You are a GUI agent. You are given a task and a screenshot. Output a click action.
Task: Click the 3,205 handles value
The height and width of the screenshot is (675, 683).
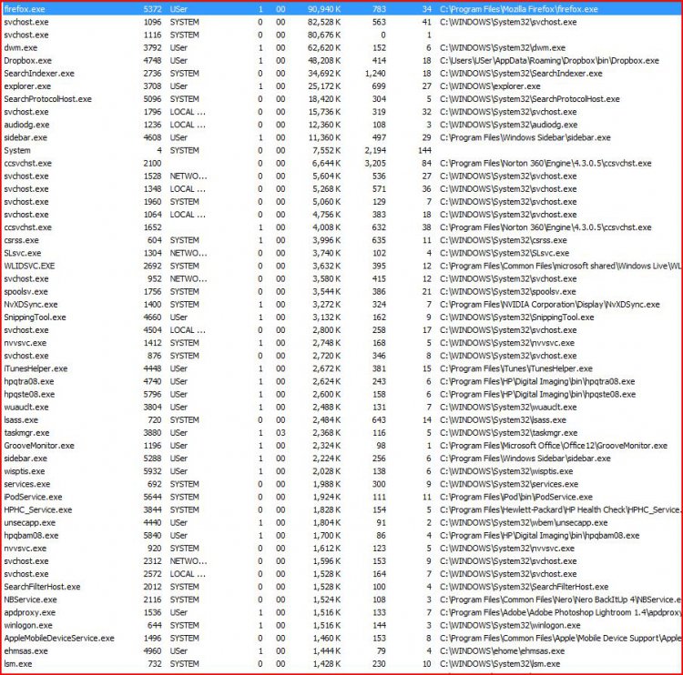[x=375, y=163]
